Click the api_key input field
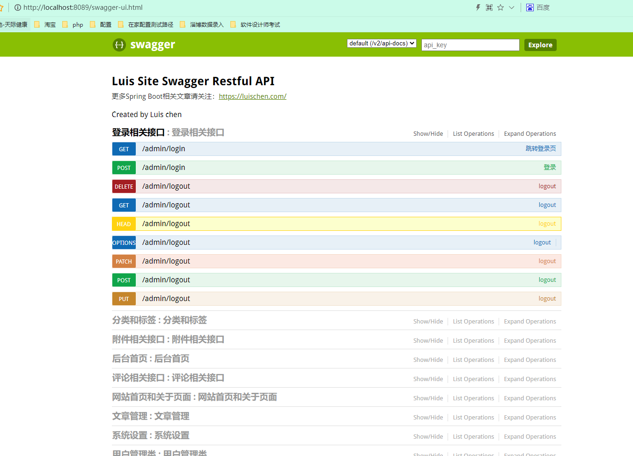 point(471,45)
